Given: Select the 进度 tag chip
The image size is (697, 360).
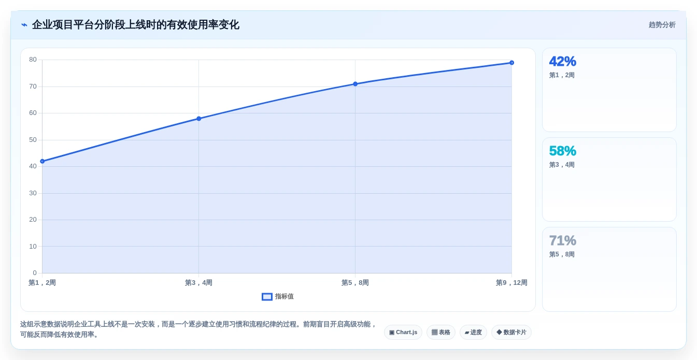Looking at the screenshot, I should 473,333.
